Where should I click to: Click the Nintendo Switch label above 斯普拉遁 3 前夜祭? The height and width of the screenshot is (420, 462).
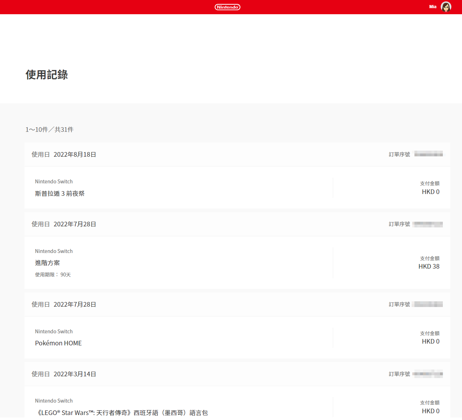[x=54, y=182]
